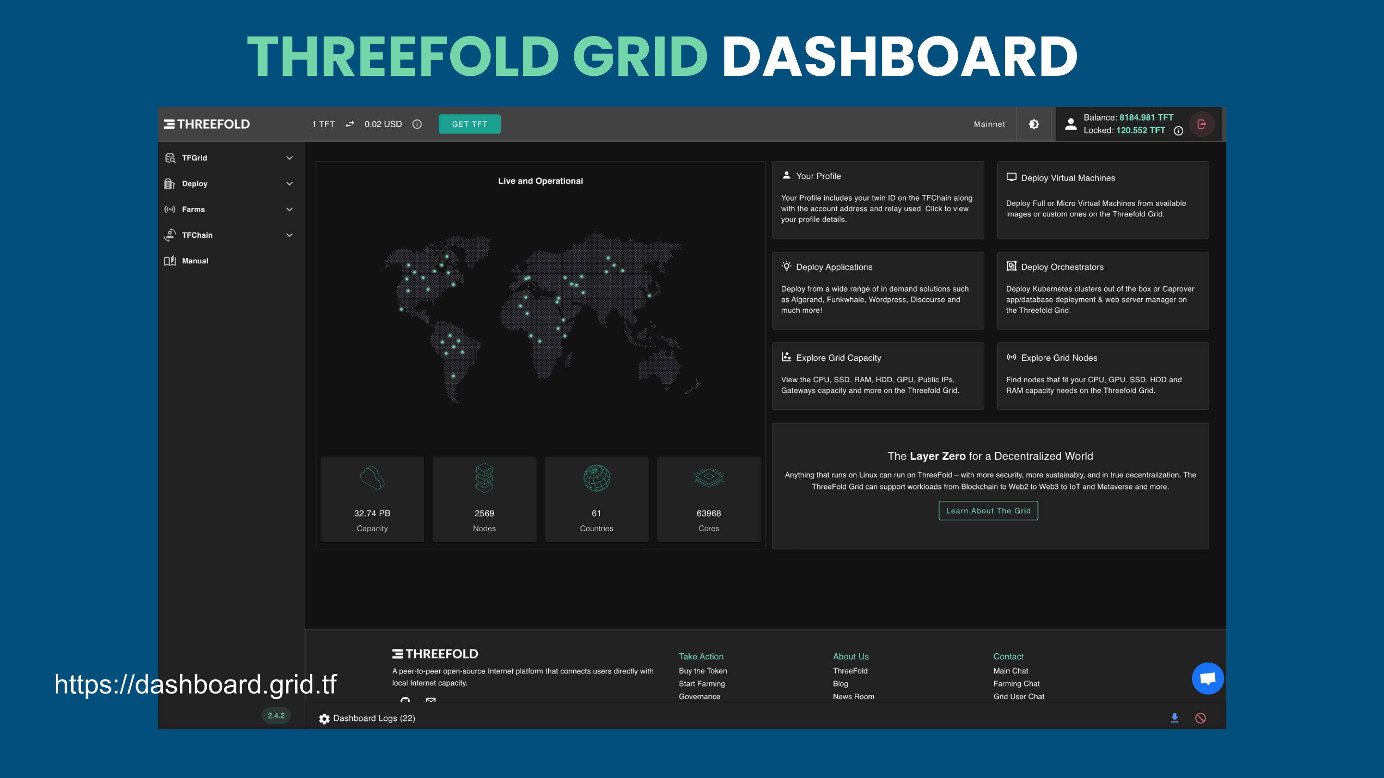Open locked balance info icon
This screenshot has height=778, width=1384.
click(1178, 131)
